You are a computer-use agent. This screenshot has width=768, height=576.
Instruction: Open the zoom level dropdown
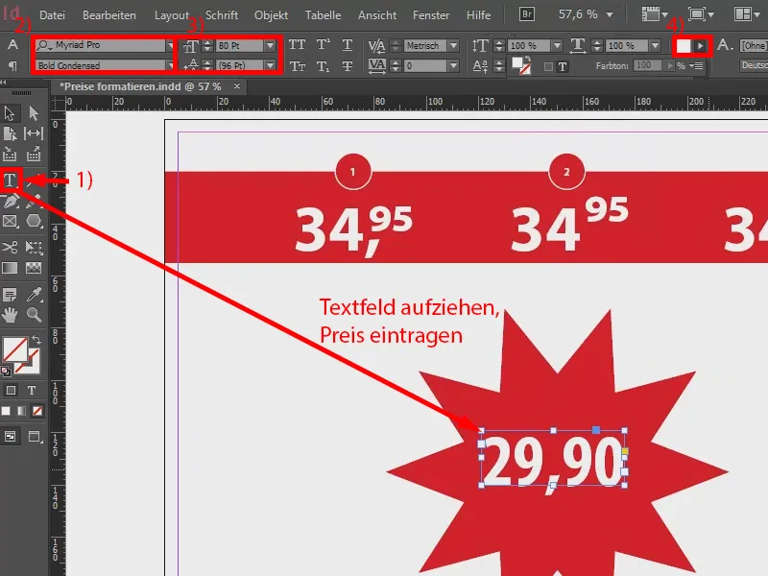coord(610,14)
